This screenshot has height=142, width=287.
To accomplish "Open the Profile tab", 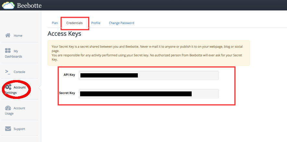I will click(96, 23).
